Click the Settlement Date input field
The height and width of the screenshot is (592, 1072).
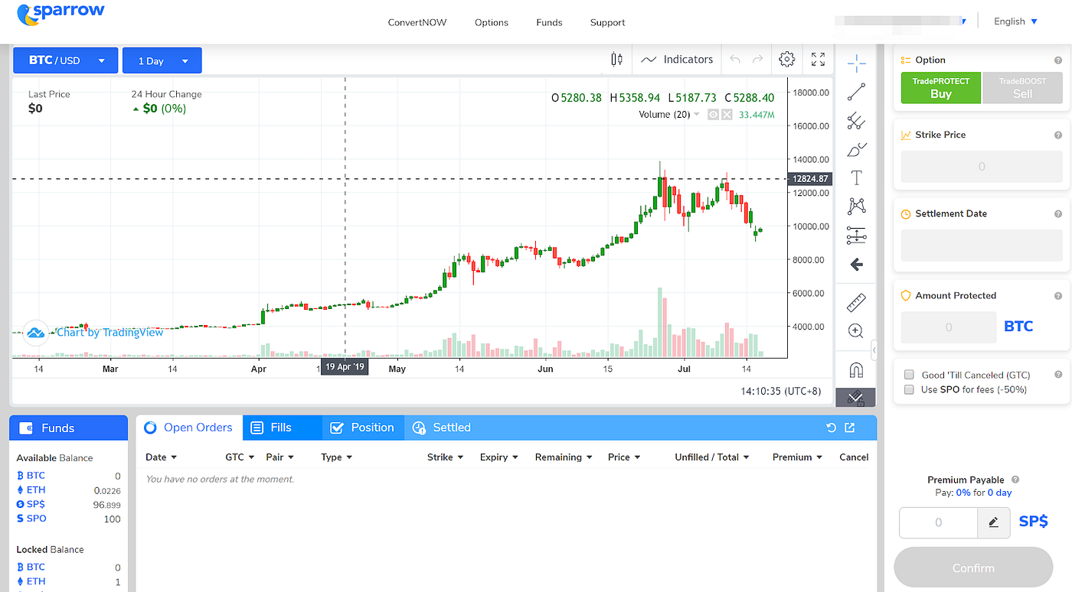[982, 246]
